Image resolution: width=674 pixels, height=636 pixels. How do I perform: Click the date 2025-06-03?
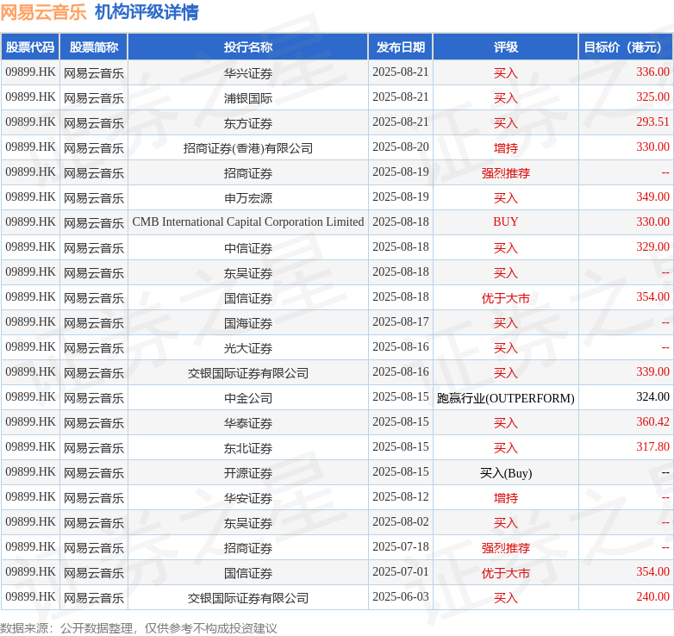click(x=401, y=596)
